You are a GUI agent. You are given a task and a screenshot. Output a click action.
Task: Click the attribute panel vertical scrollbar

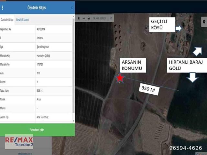[x=73, y=65]
